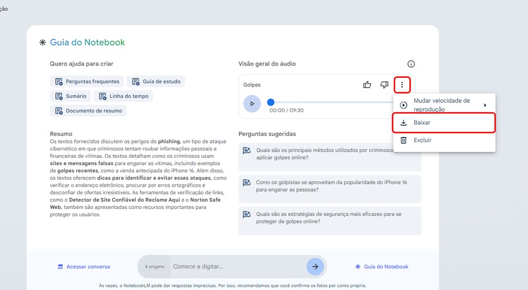The width and height of the screenshot is (528, 290).
Task: Select the suggested question about estratégias de segurança
Action: coord(329,221)
